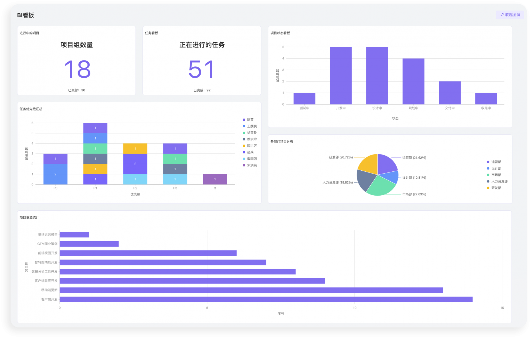Toggle 陶洪万 legend entry
The image size is (531, 338).
[x=250, y=146]
